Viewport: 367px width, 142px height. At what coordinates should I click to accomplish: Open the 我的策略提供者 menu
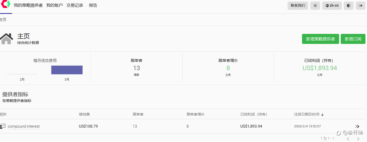tap(28, 5)
